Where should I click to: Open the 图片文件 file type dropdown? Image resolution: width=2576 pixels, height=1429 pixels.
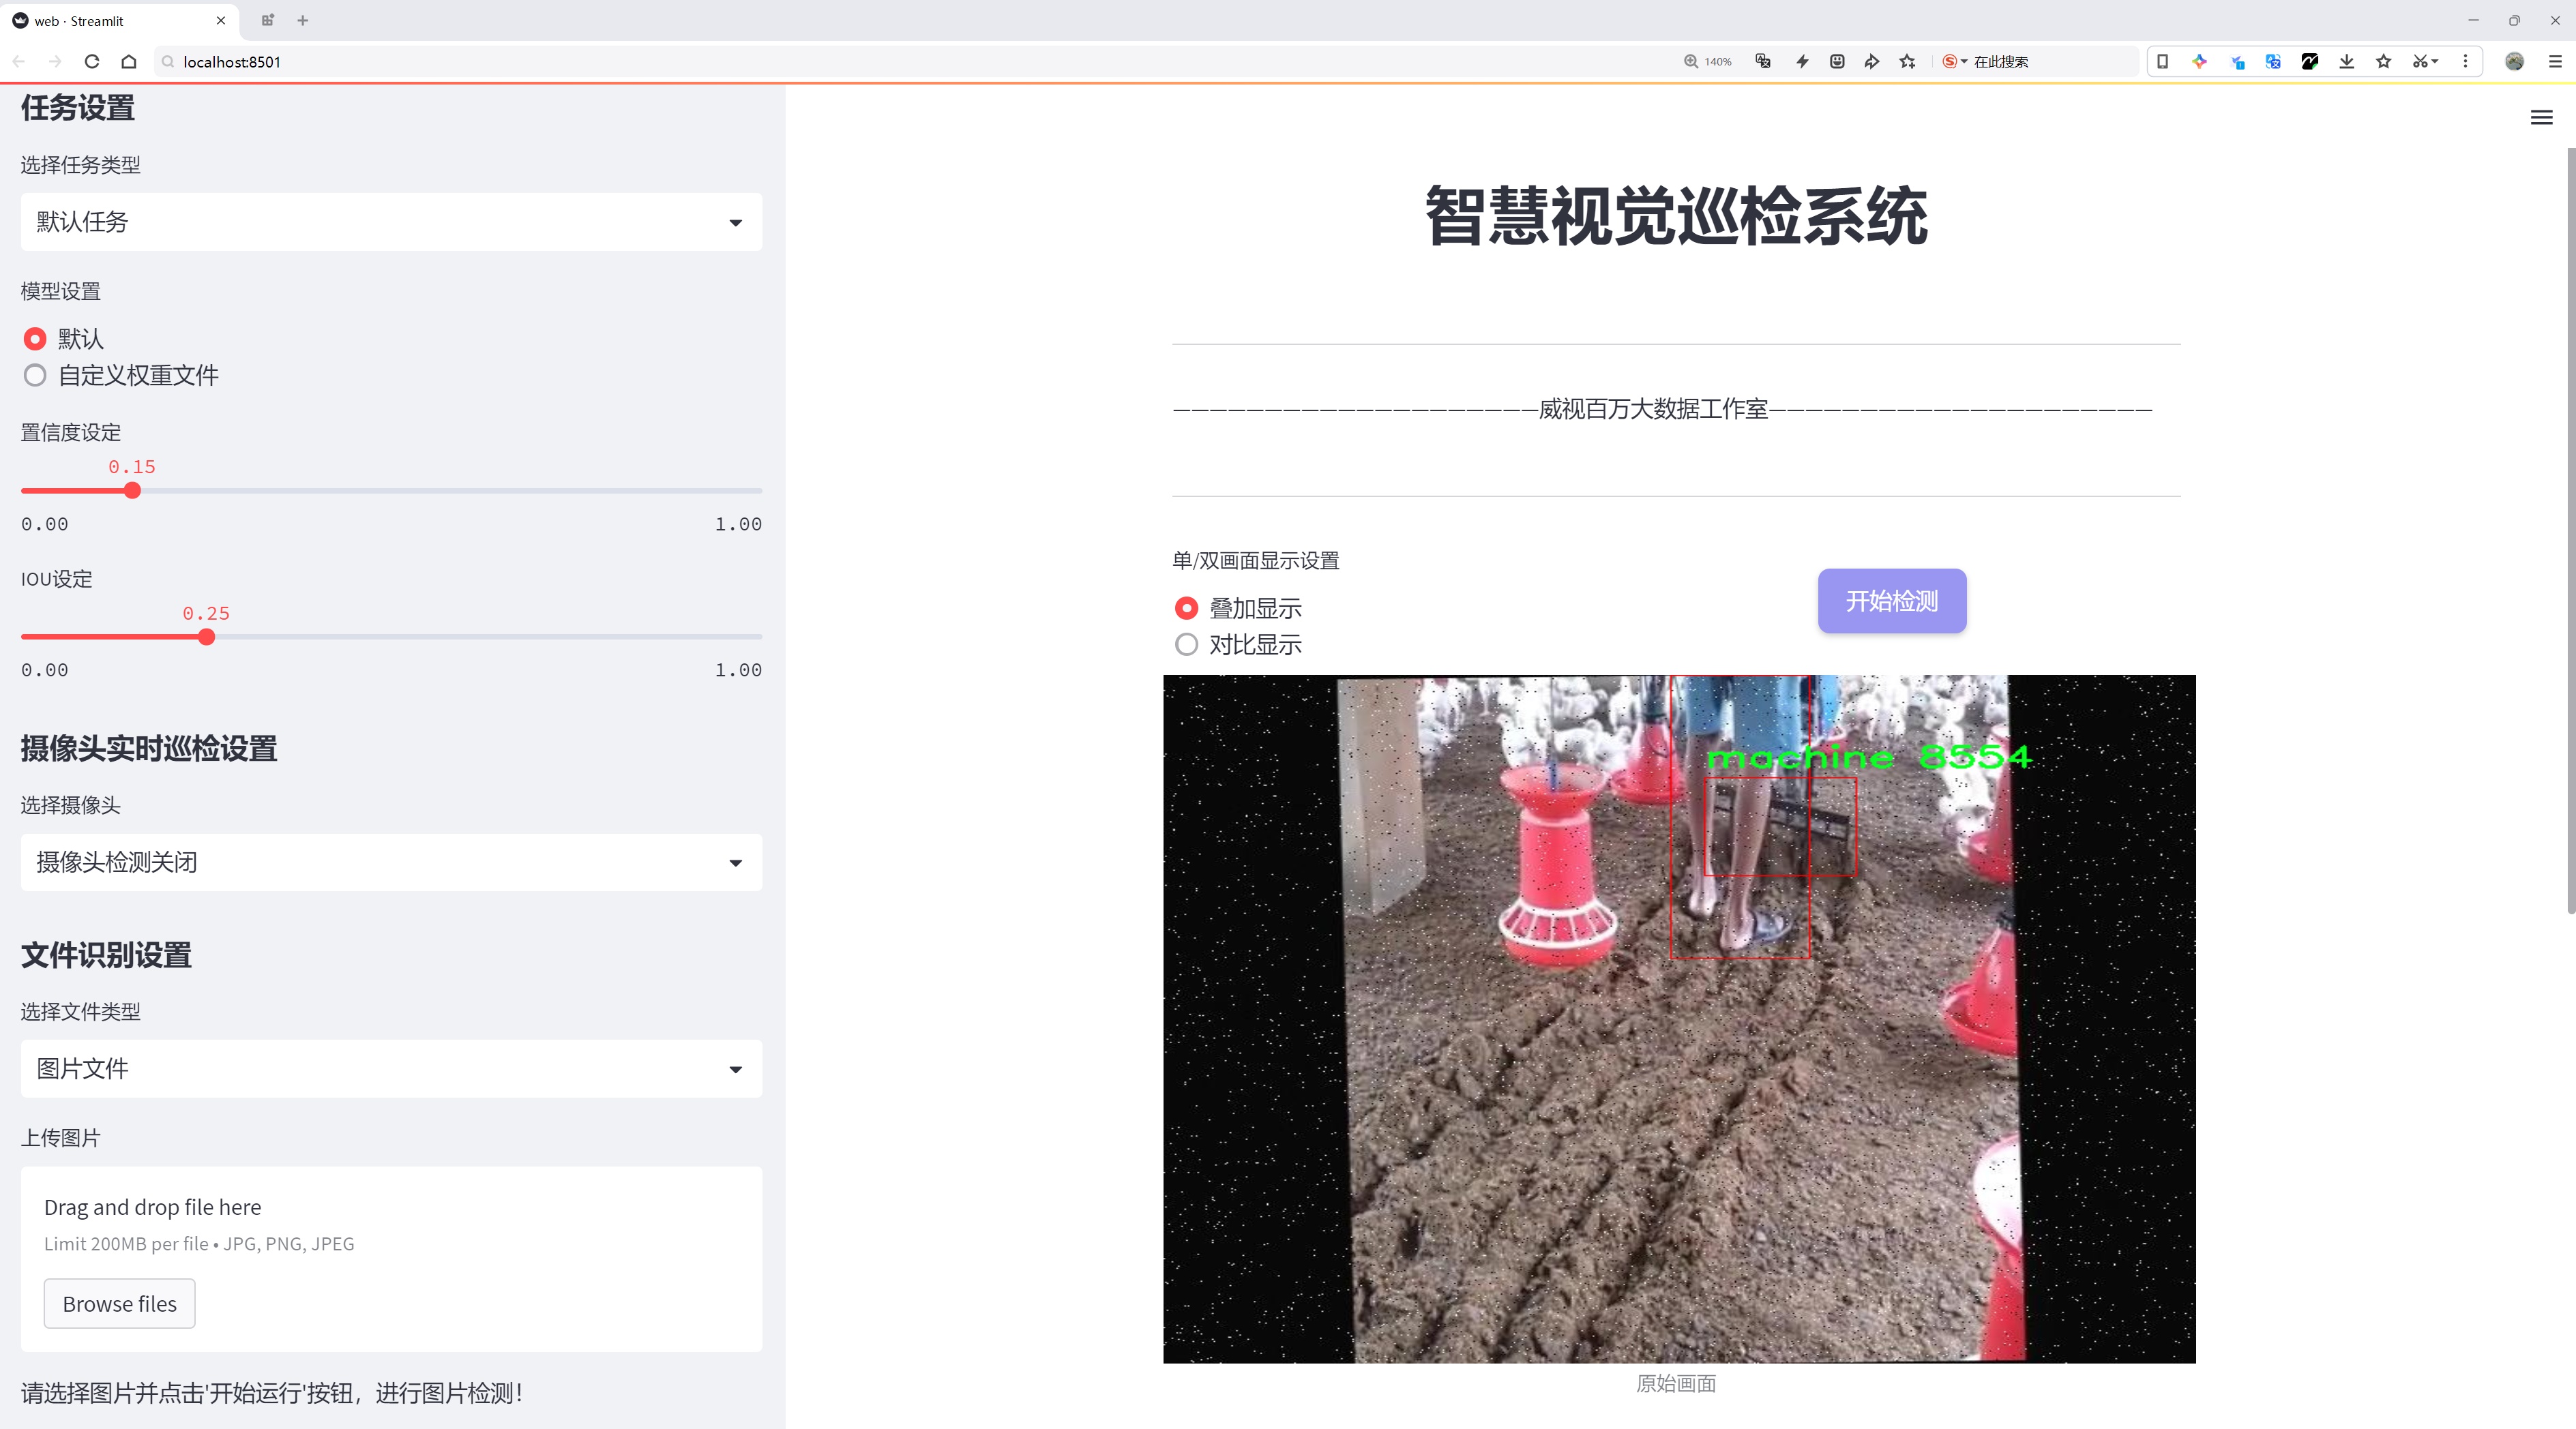pos(390,1068)
